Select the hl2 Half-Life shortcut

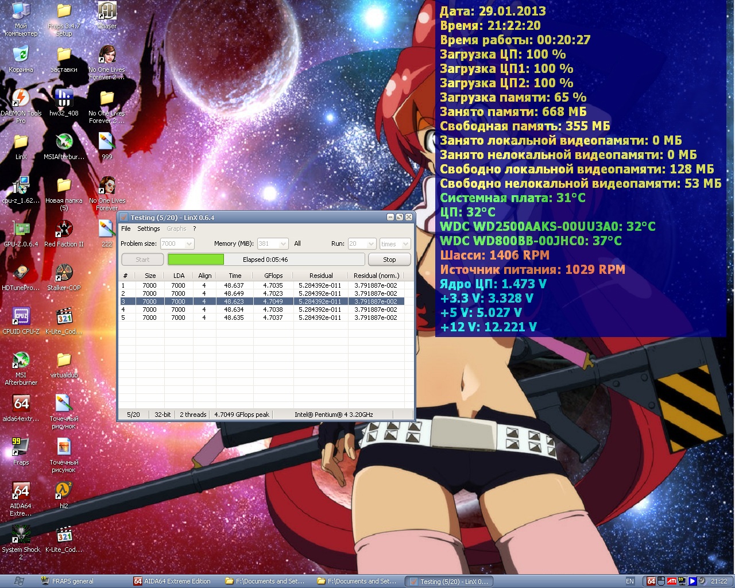(x=64, y=496)
